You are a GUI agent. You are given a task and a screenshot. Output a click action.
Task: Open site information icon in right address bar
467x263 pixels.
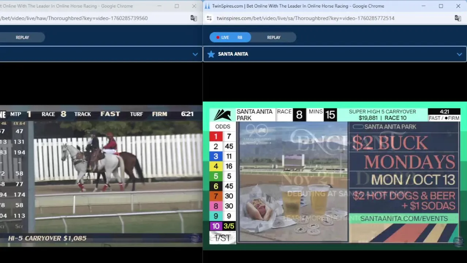[209, 18]
